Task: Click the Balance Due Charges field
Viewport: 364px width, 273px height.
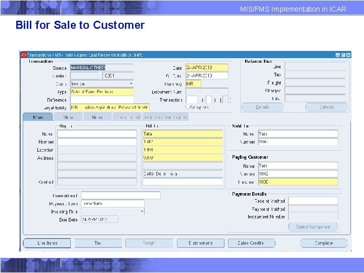Action: (315, 90)
